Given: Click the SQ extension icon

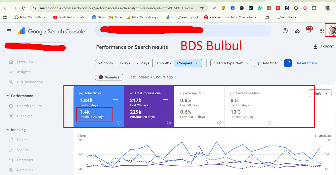Looking at the screenshot, I should (x=223, y=8).
